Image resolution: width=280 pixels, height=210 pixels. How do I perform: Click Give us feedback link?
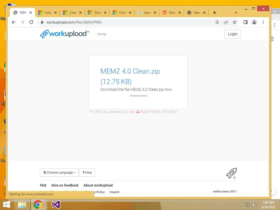click(x=65, y=185)
